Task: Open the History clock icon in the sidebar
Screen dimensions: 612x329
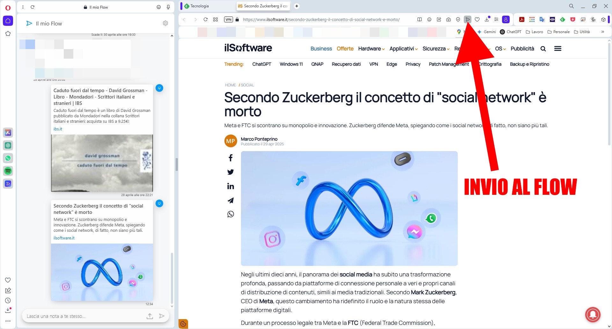Action: (8, 300)
